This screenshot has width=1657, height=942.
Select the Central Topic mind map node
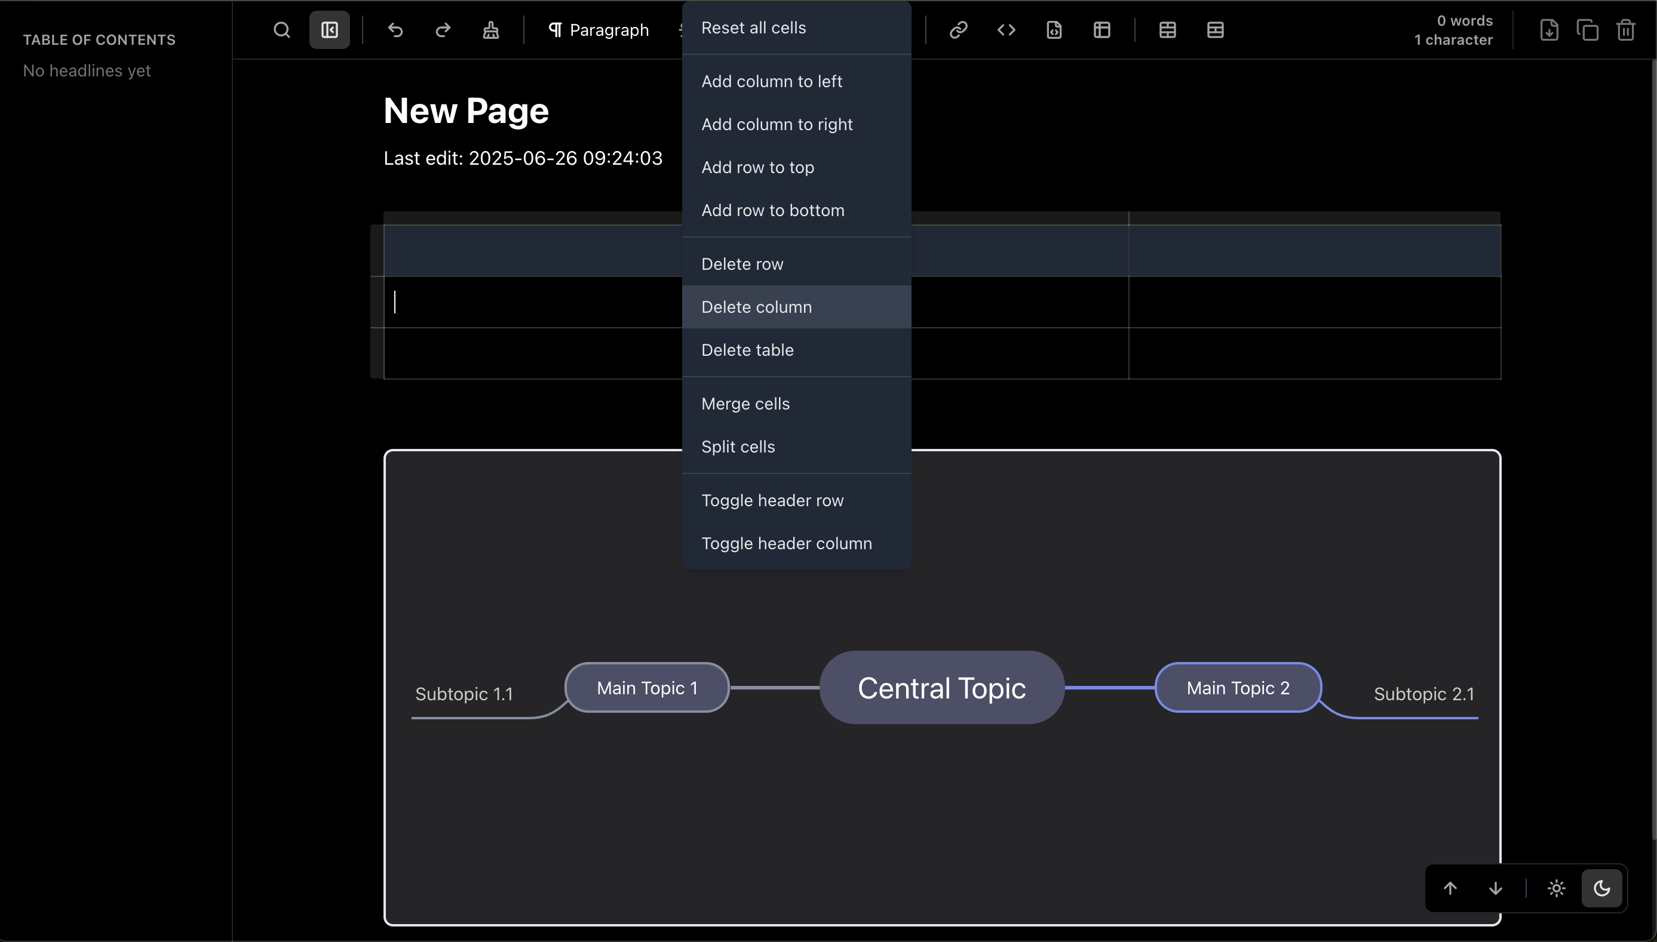[941, 688]
